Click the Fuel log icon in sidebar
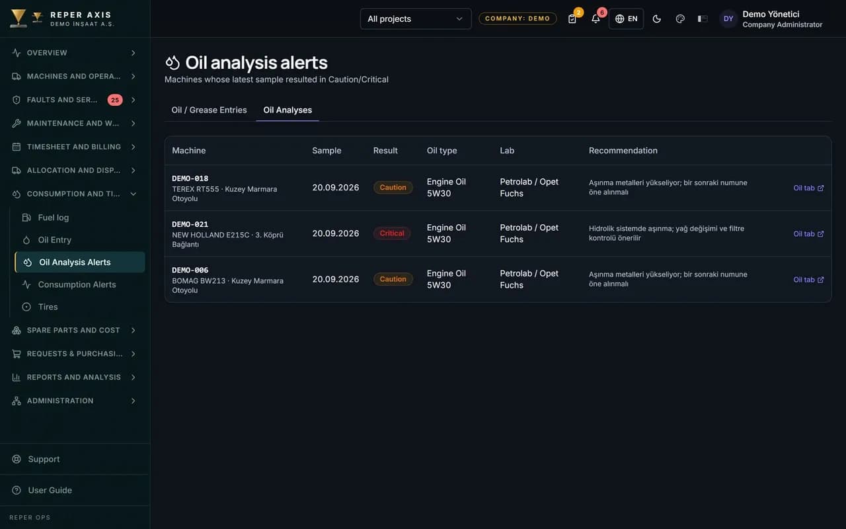Viewport: 846px width, 529px height. tap(26, 218)
